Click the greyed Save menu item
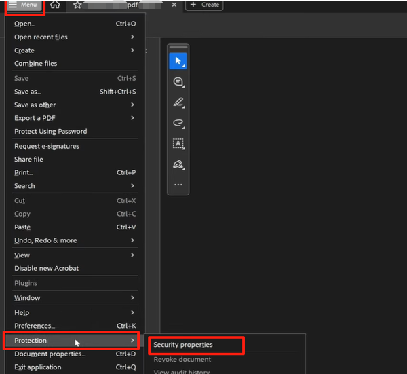The height and width of the screenshot is (374, 407). [x=75, y=79]
